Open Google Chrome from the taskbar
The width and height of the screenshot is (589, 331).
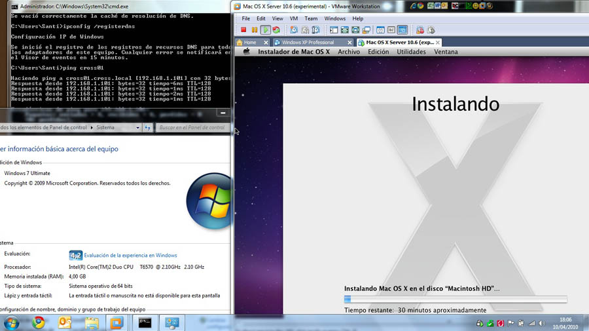pos(39,322)
